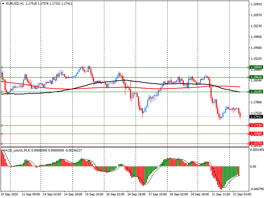
Task: Click the 1.20910 price scale value
Action: click(256, 4)
